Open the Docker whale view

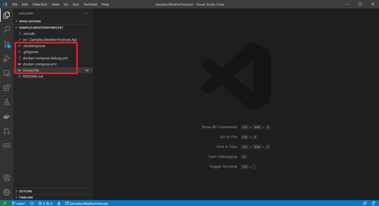[x=7, y=117]
